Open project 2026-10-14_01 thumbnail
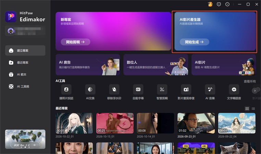 tap(156, 123)
